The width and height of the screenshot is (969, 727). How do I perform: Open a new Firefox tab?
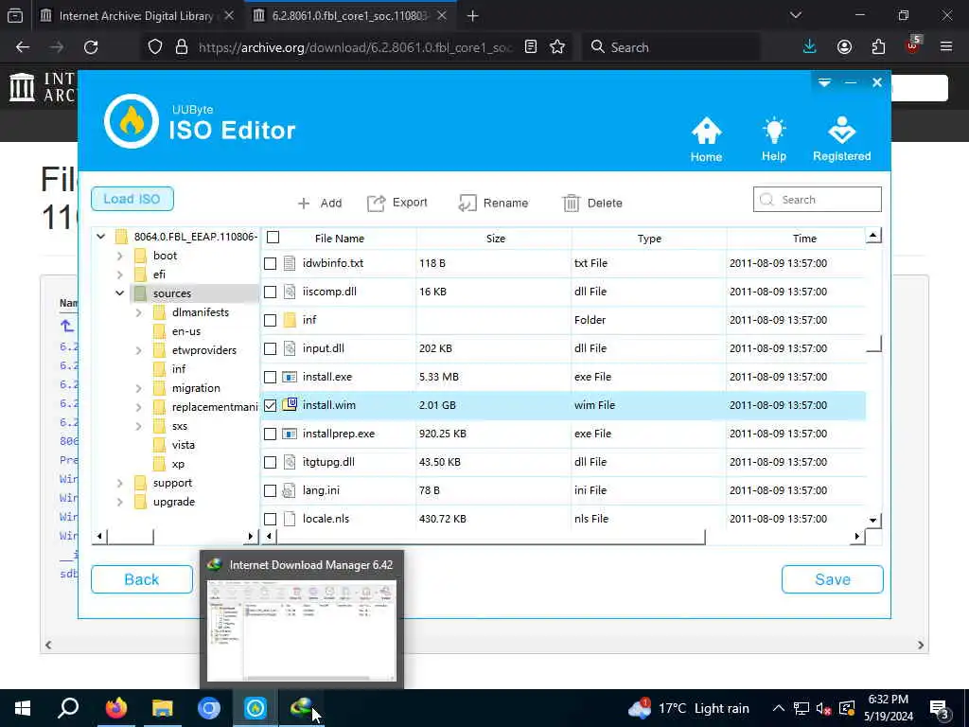click(473, 16)
